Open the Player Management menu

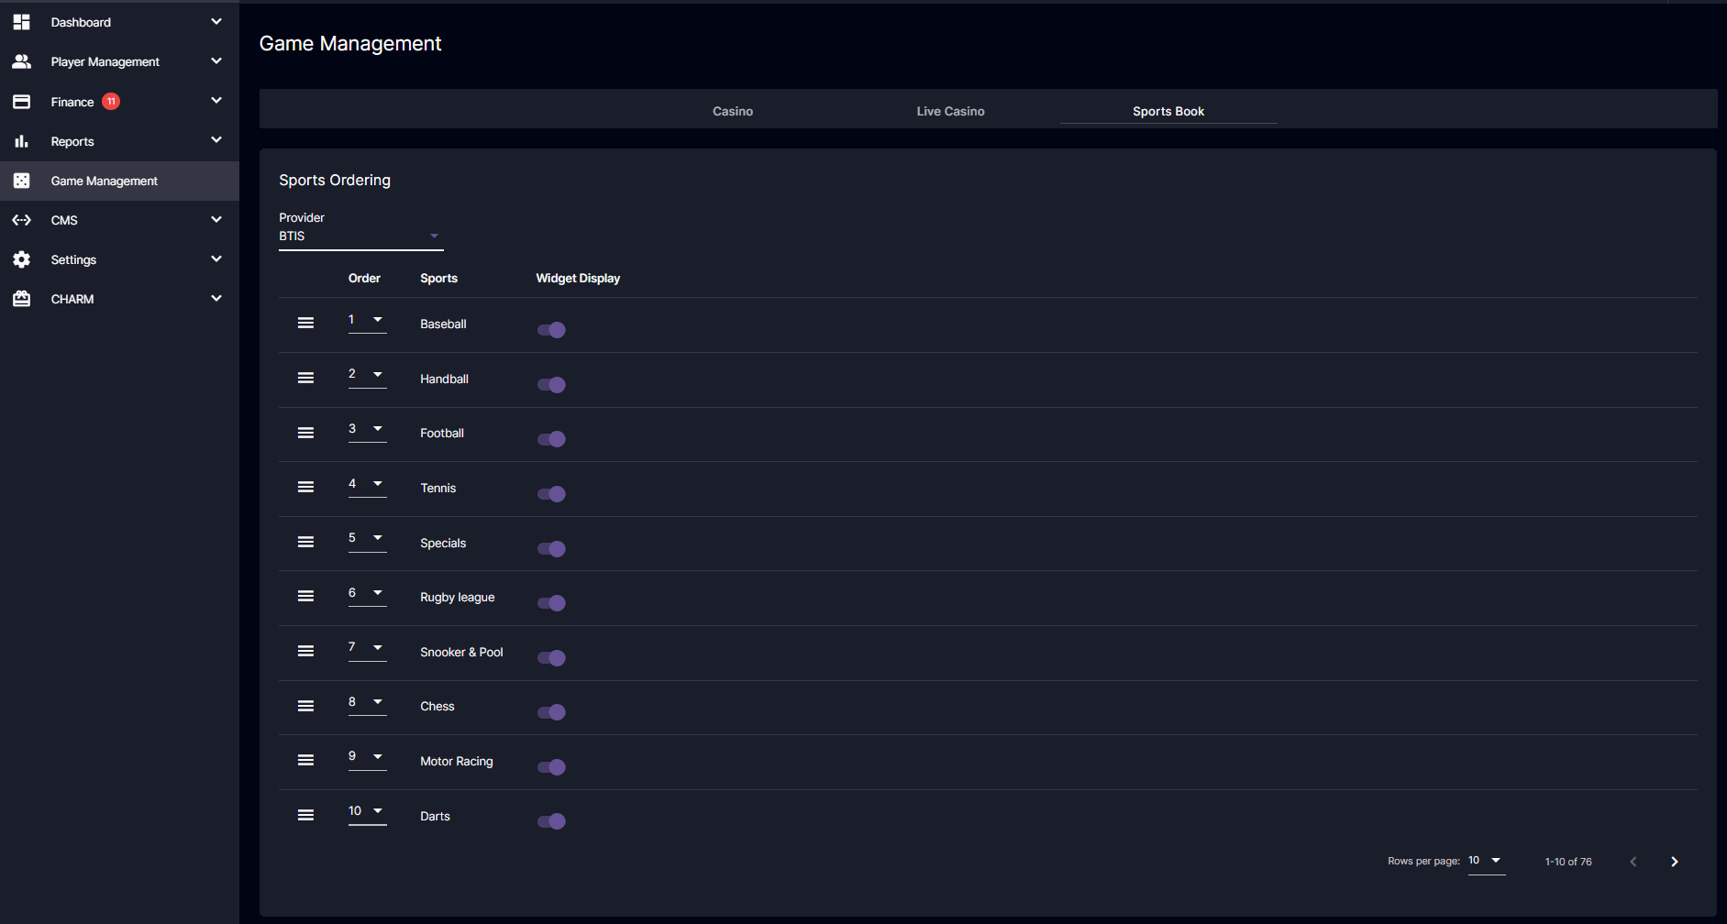pos(119,61)
